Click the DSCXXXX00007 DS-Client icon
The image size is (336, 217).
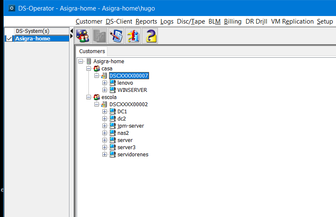[104, 76]
